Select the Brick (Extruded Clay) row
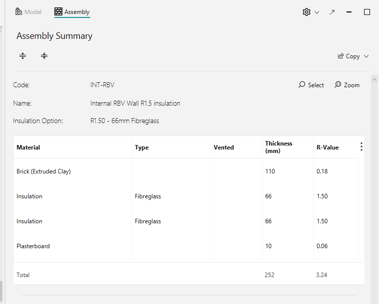This screenshot has height=304, width=379. point(186,171)
